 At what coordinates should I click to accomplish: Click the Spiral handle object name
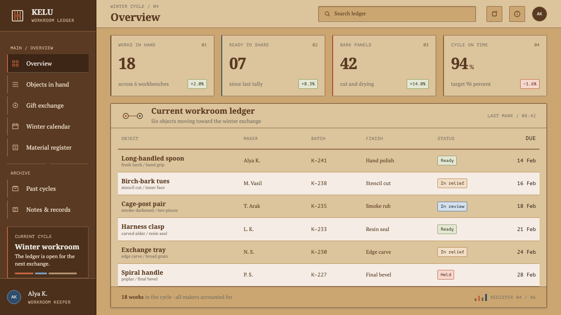(142, 273)
